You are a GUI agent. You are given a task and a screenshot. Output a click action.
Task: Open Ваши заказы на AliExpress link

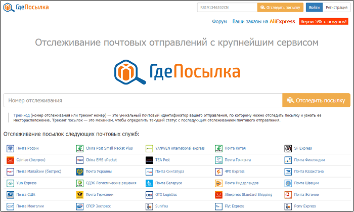coord(263,22)
